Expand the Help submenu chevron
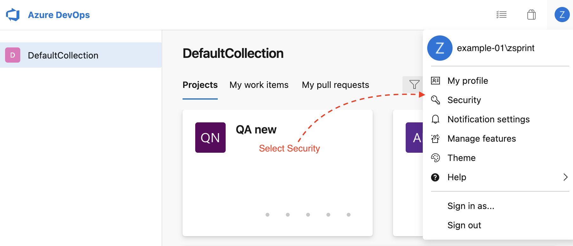 565,177
